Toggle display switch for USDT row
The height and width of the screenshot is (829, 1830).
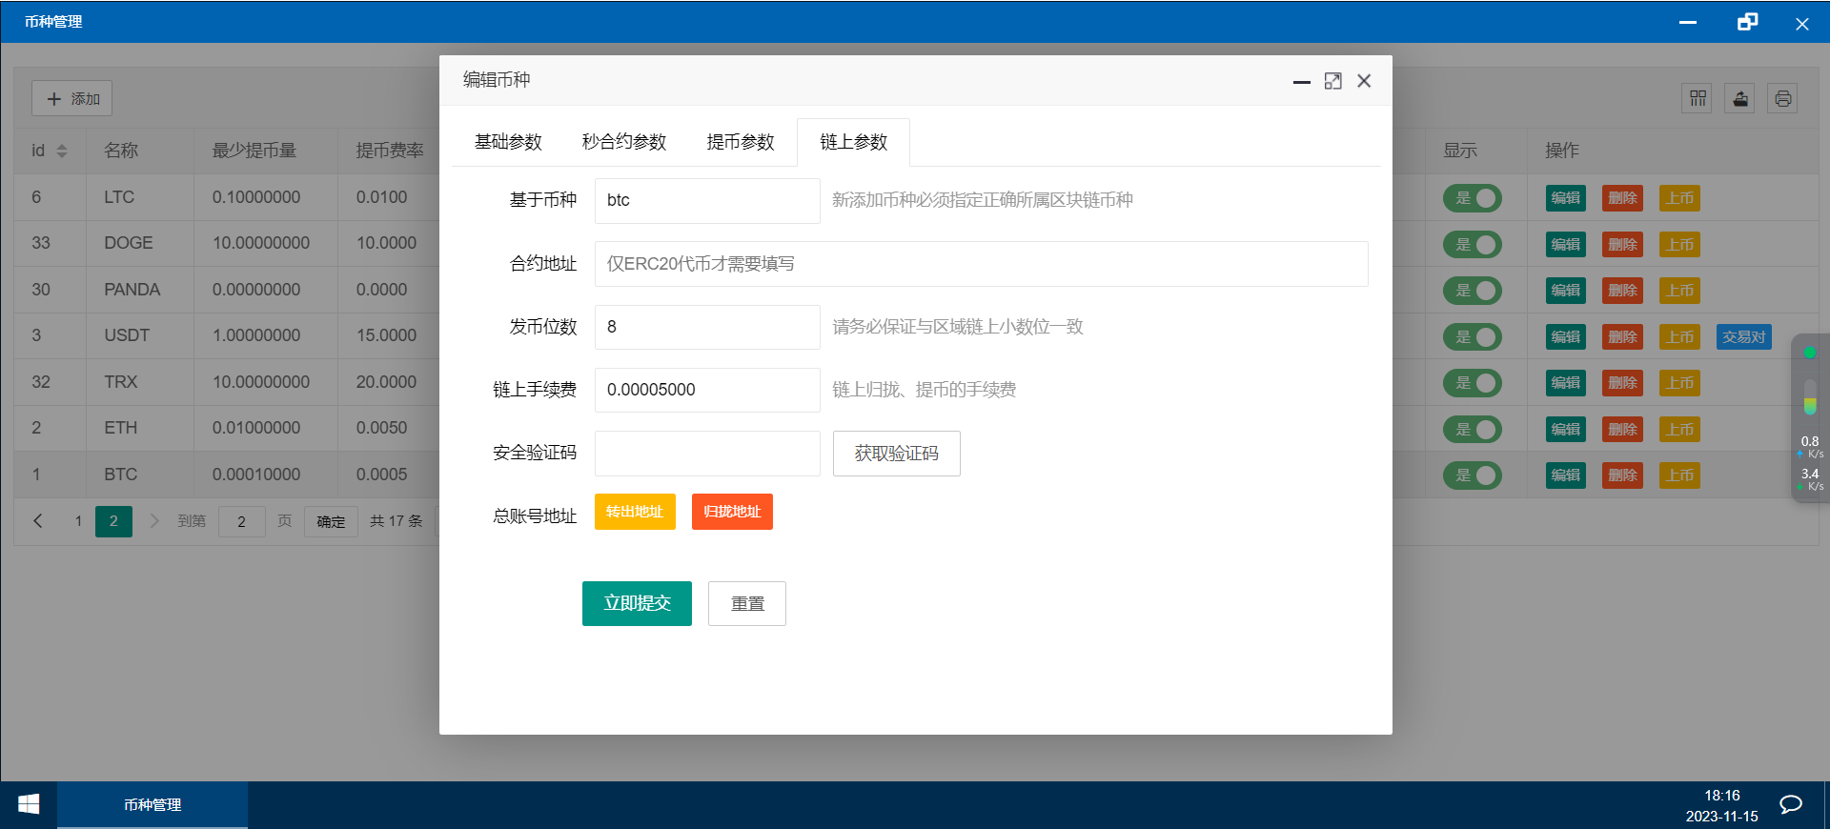click(1473, 336)
